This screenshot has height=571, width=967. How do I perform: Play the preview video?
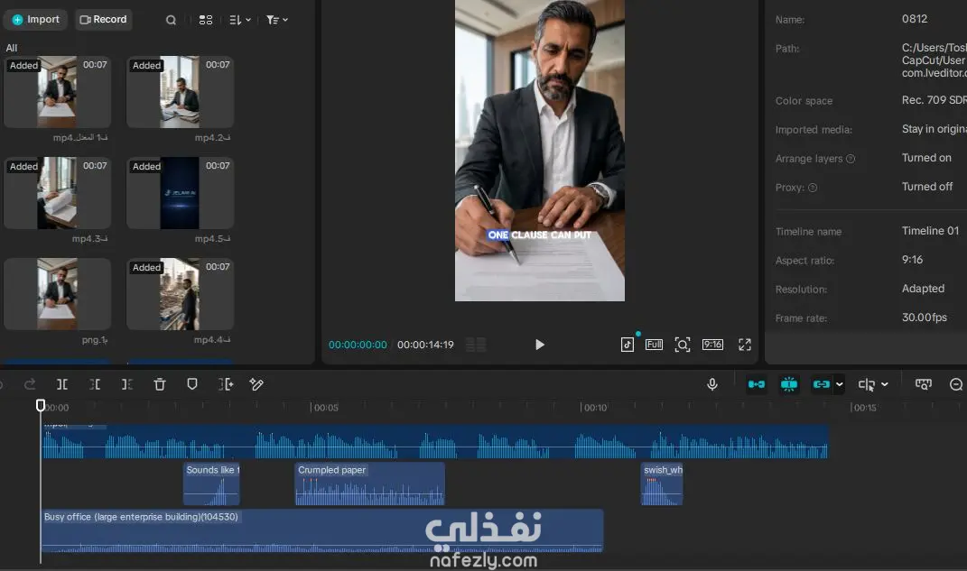(x=540, y=345)
